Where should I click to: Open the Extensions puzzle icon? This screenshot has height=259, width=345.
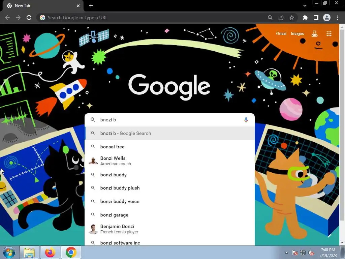tap(305, 18)
